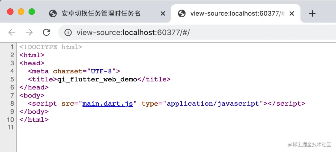This screenshot has width=336, height=152.
Task: Click the opening <body> tag
Action: [32, 96]
